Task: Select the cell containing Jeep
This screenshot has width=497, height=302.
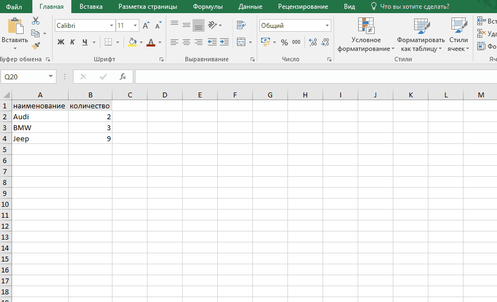Action: 40,138
